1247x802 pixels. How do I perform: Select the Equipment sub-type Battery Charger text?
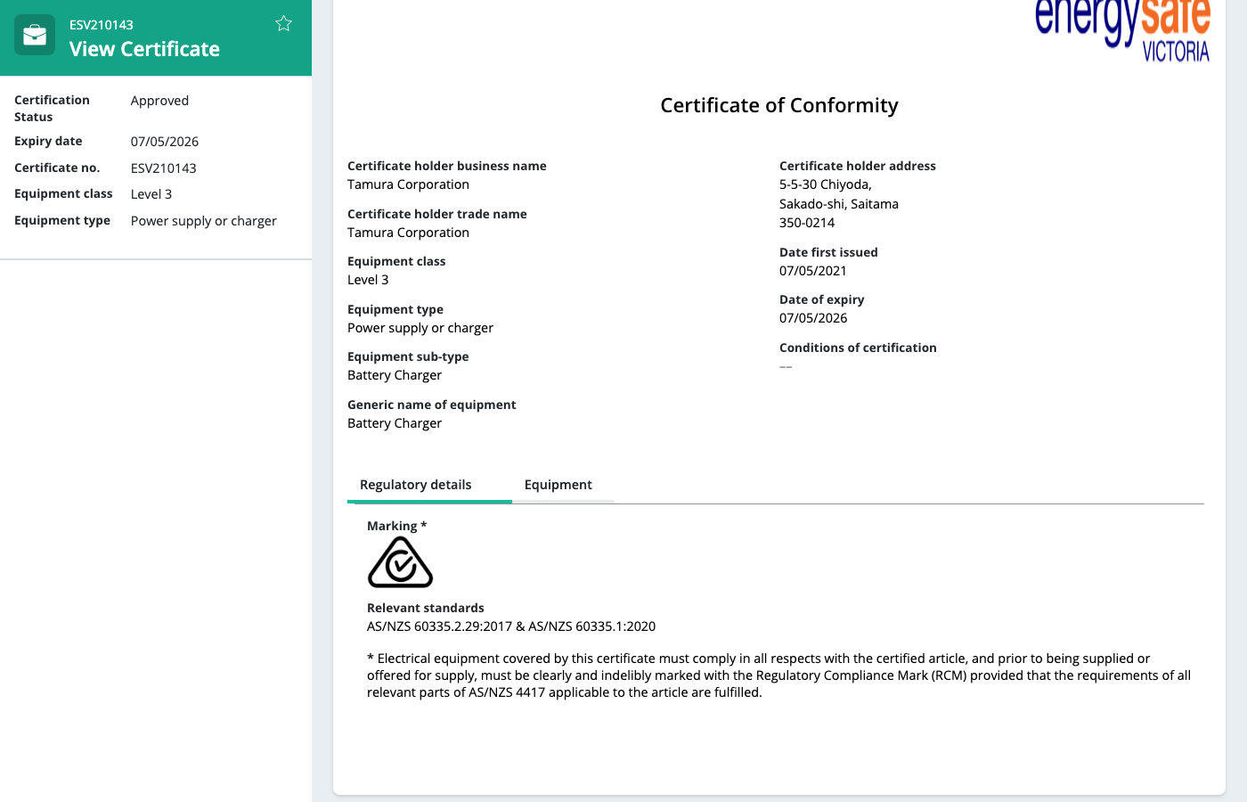[x=395, y=374]
